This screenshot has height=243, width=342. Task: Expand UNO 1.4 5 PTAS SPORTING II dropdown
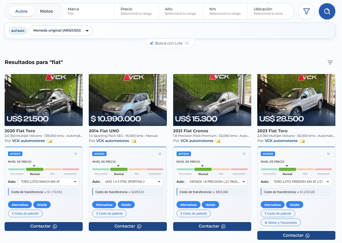pos(133,182)
